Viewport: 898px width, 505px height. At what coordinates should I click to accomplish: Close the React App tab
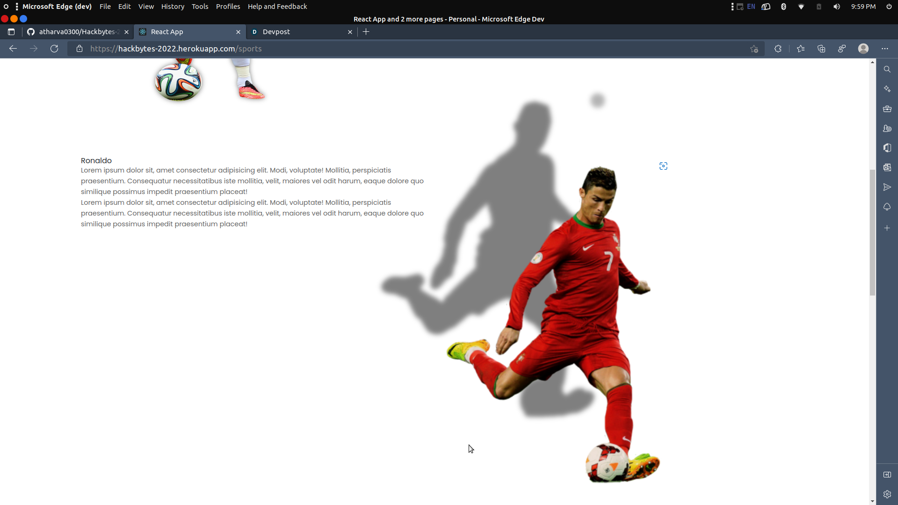point(238,32)
